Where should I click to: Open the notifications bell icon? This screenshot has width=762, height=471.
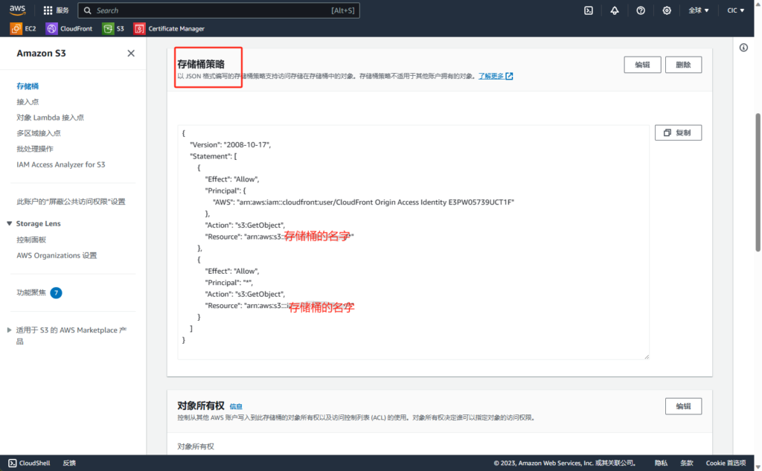615,10
